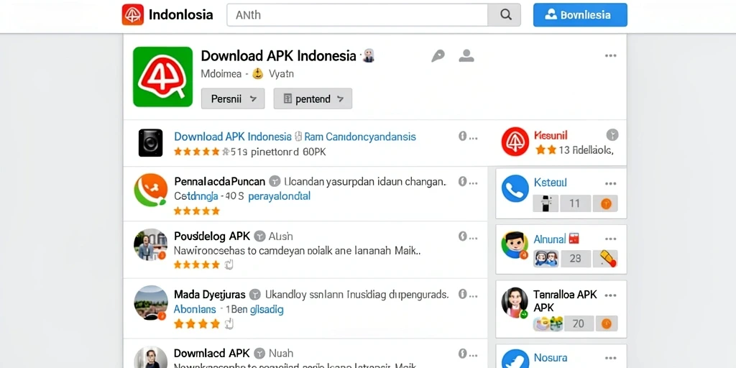Click the red Indonlosia logo icon

point(133,14)
